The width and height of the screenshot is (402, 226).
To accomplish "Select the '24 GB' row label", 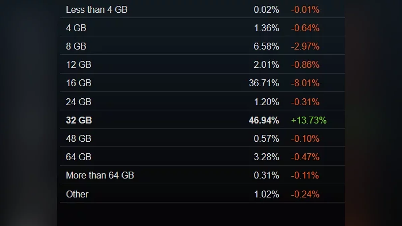I will [78, 102].
